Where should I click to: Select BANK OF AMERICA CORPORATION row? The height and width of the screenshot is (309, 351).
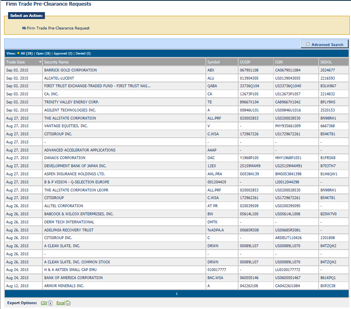coord(177,278)
